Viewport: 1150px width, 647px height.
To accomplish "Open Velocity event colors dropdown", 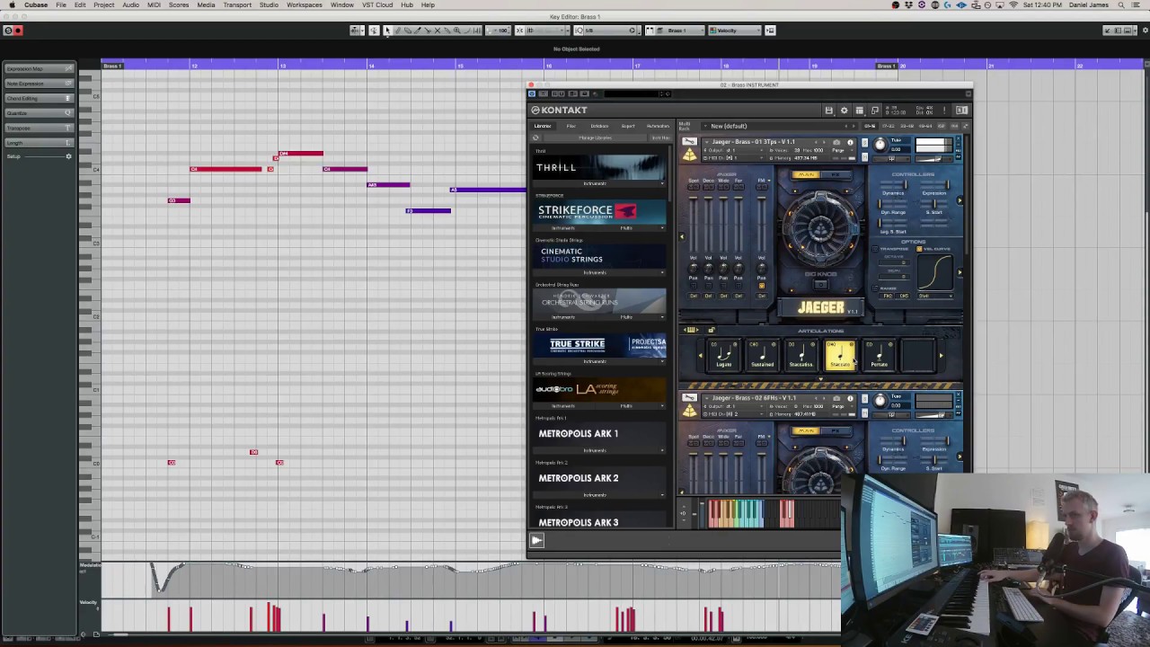I will point(734,31).
